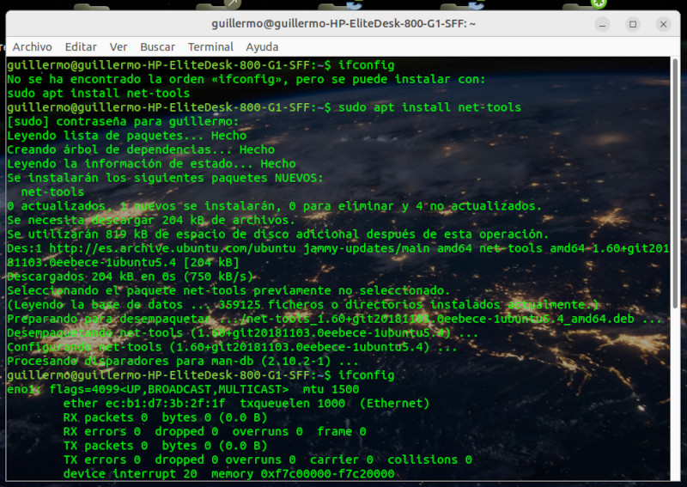Image resolution: width=687 pixels, height=487 pixels.
Task: Click '0 actualizados, 1 nuevos se instalarán' line
Action: point(274,206)
